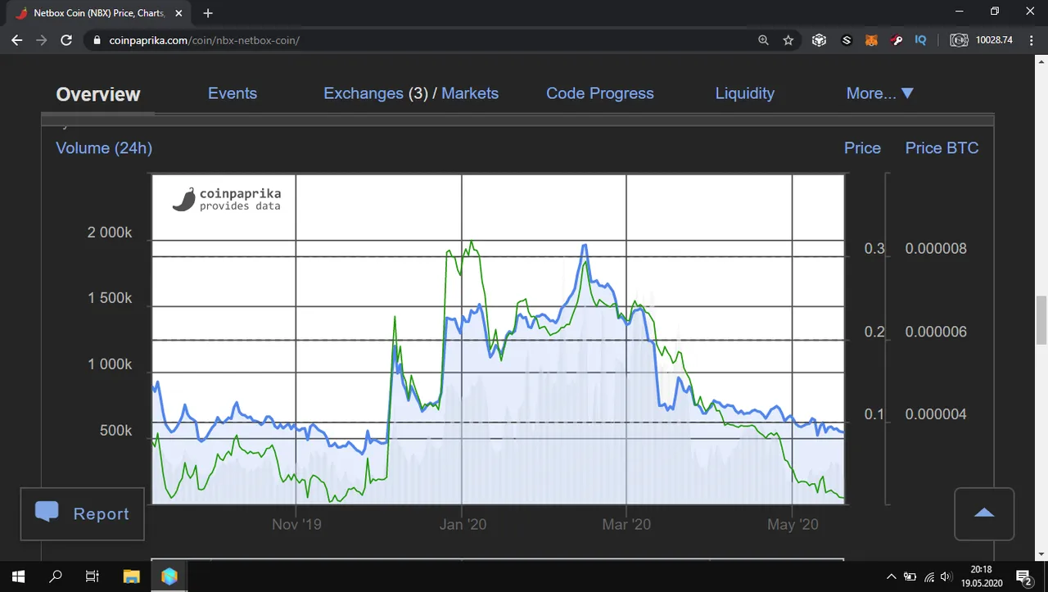Open the cube-shaped browser extension
The height and width of the screenshot is (592, 1048).
click(x=819, y=40)
